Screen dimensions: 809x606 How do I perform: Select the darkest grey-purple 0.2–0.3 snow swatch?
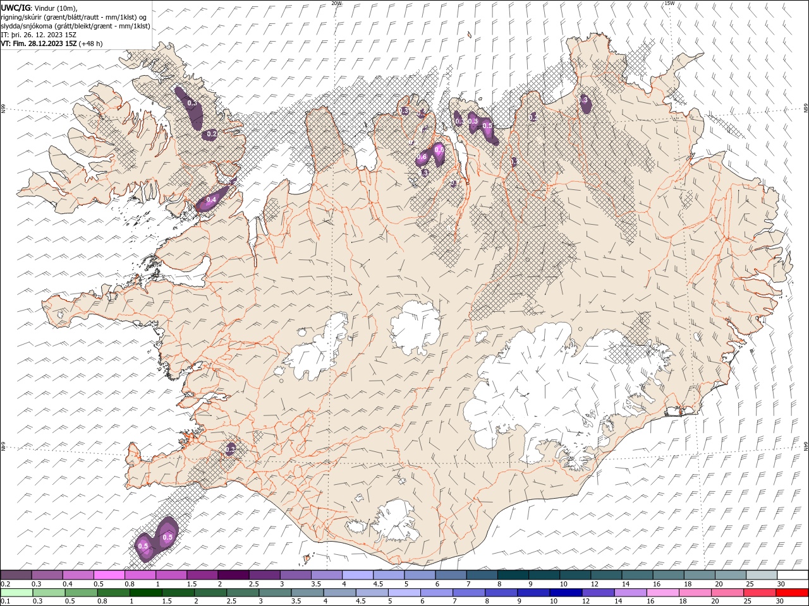tap(16, 575)
